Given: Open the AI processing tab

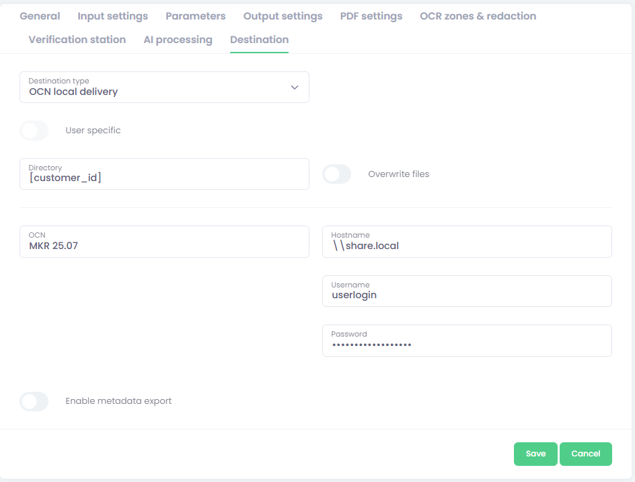Looking at the screenshot, I should (178, 40).
